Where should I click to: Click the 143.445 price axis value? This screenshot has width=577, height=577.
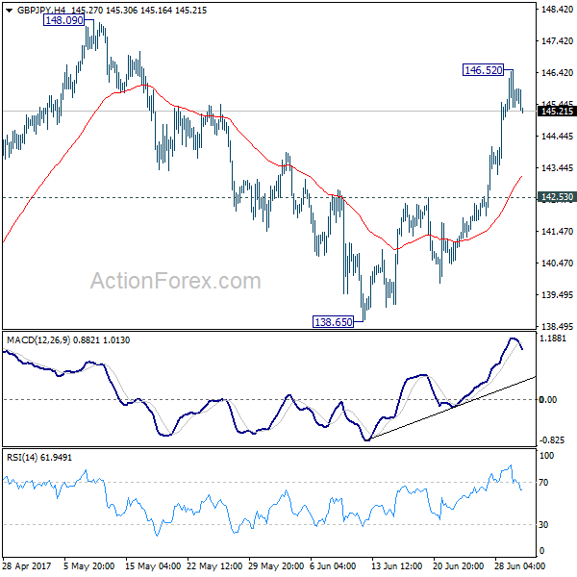point(557,167)
